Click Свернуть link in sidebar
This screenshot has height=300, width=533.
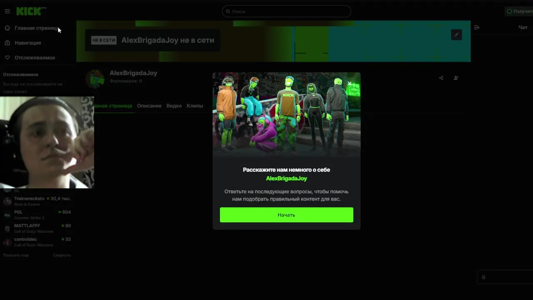coord(62,255)
